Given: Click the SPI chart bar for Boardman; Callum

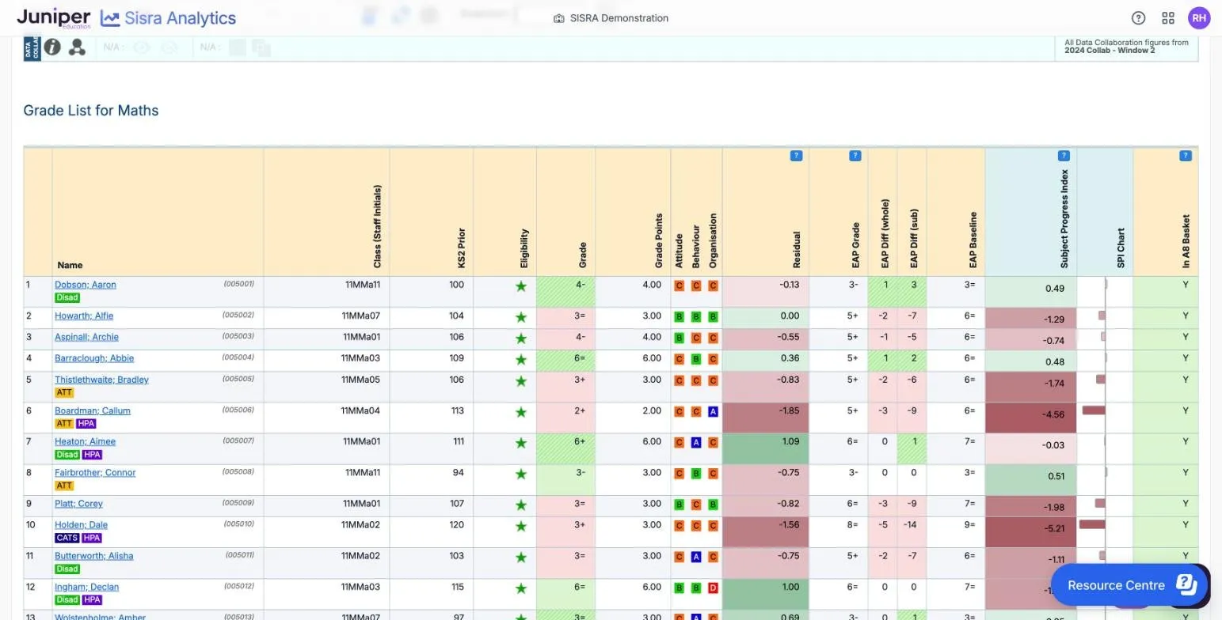Looking at the screenshot, I should (x=1094, y=410).
